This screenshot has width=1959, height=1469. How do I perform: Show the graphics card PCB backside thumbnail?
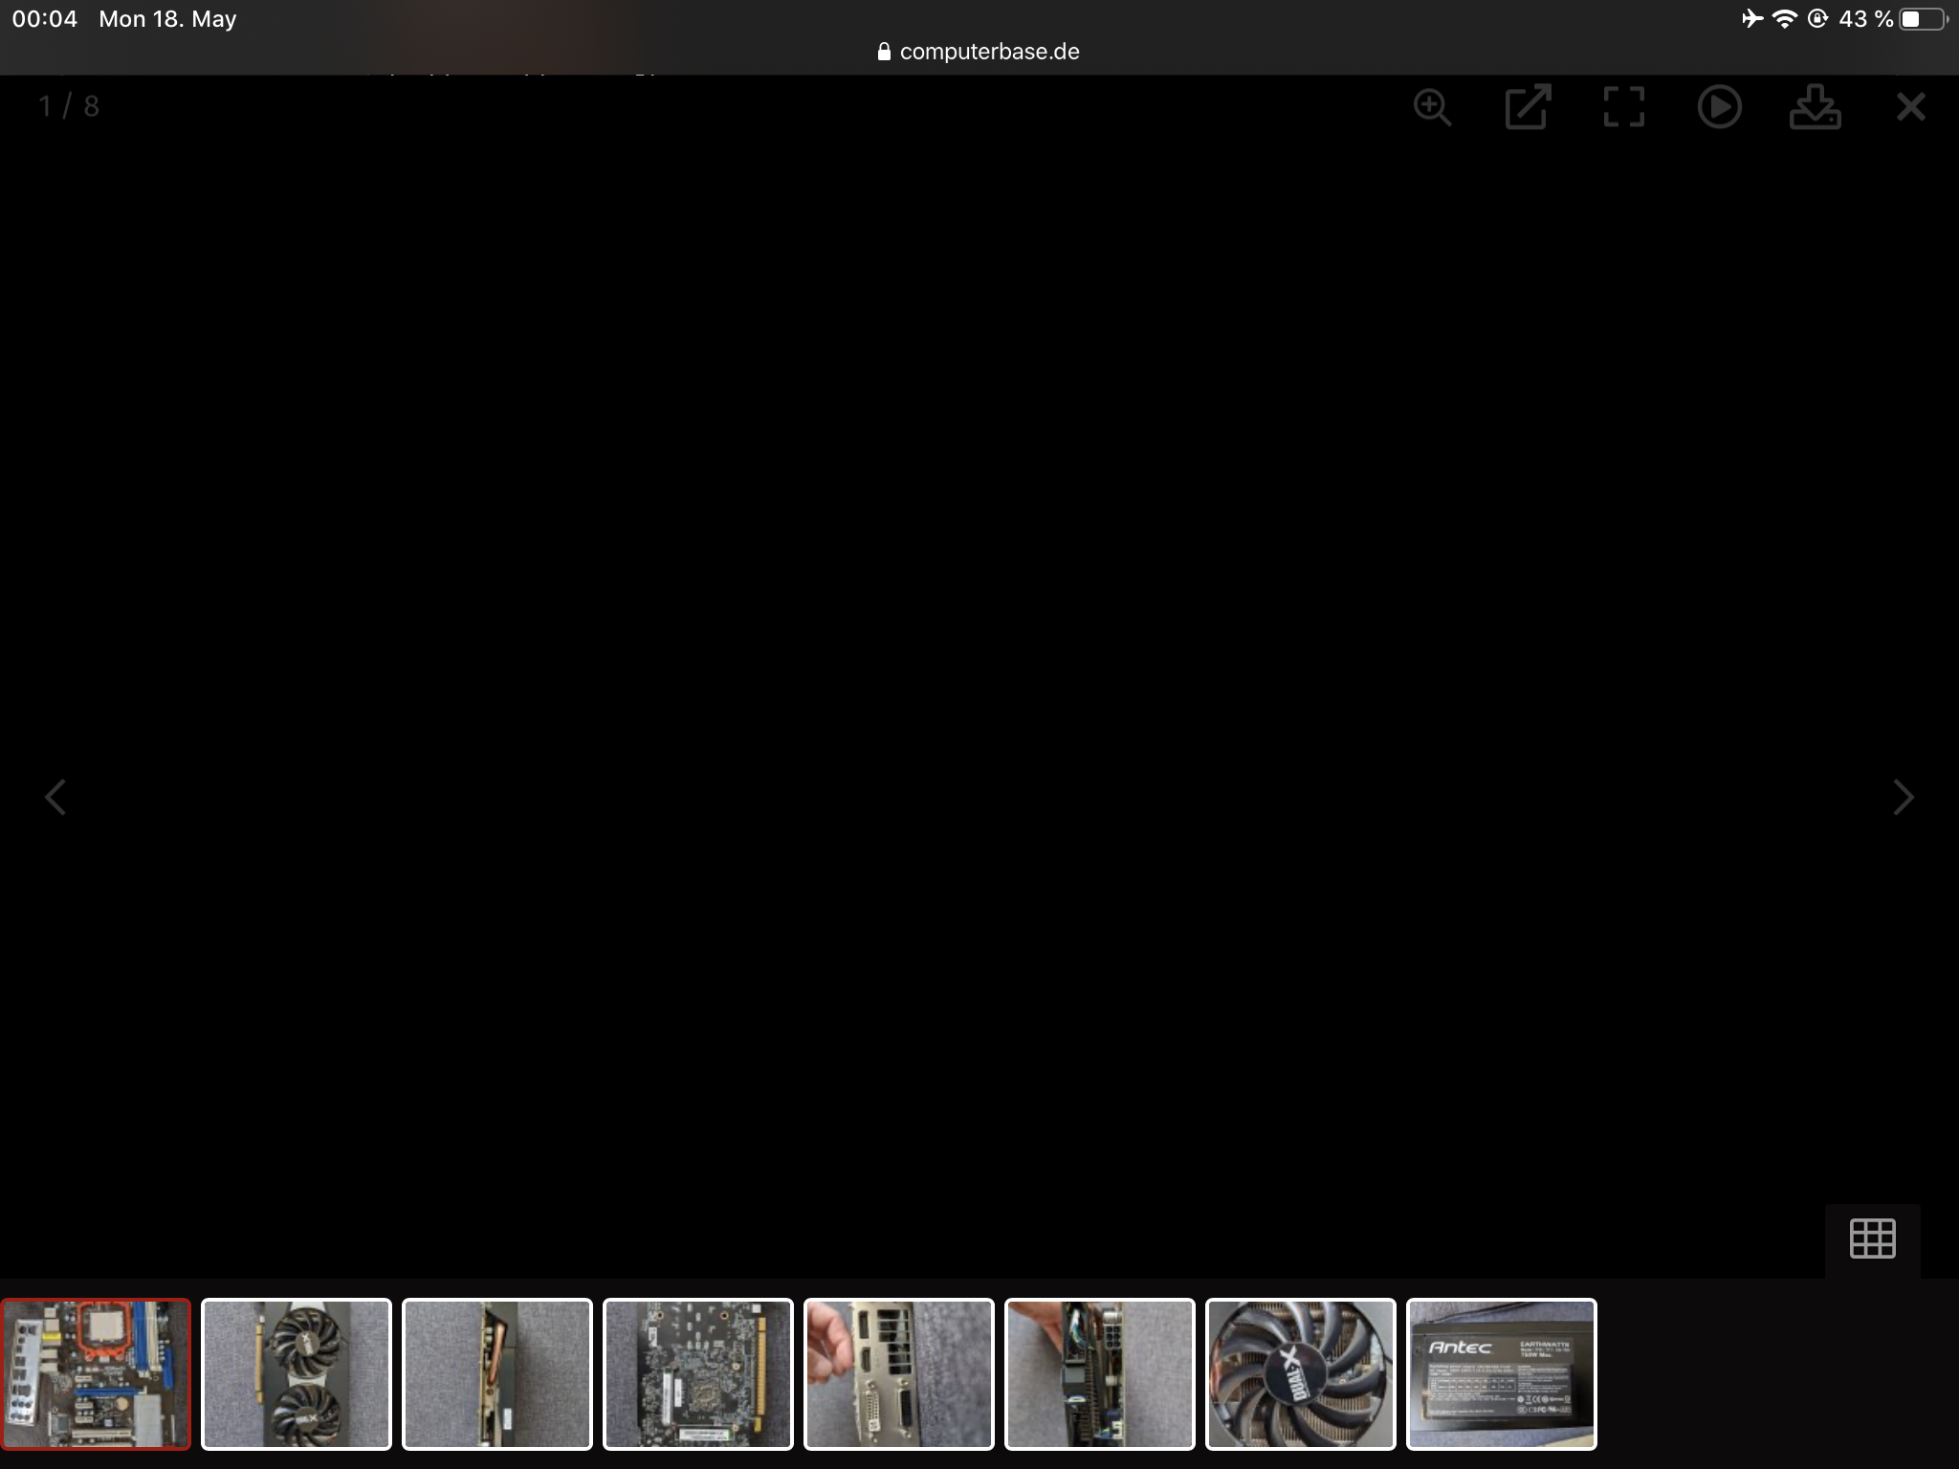point(698,1373)
